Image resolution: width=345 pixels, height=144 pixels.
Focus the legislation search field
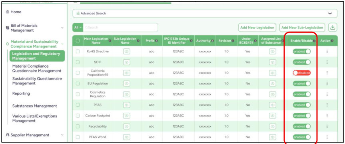(121, 28)
